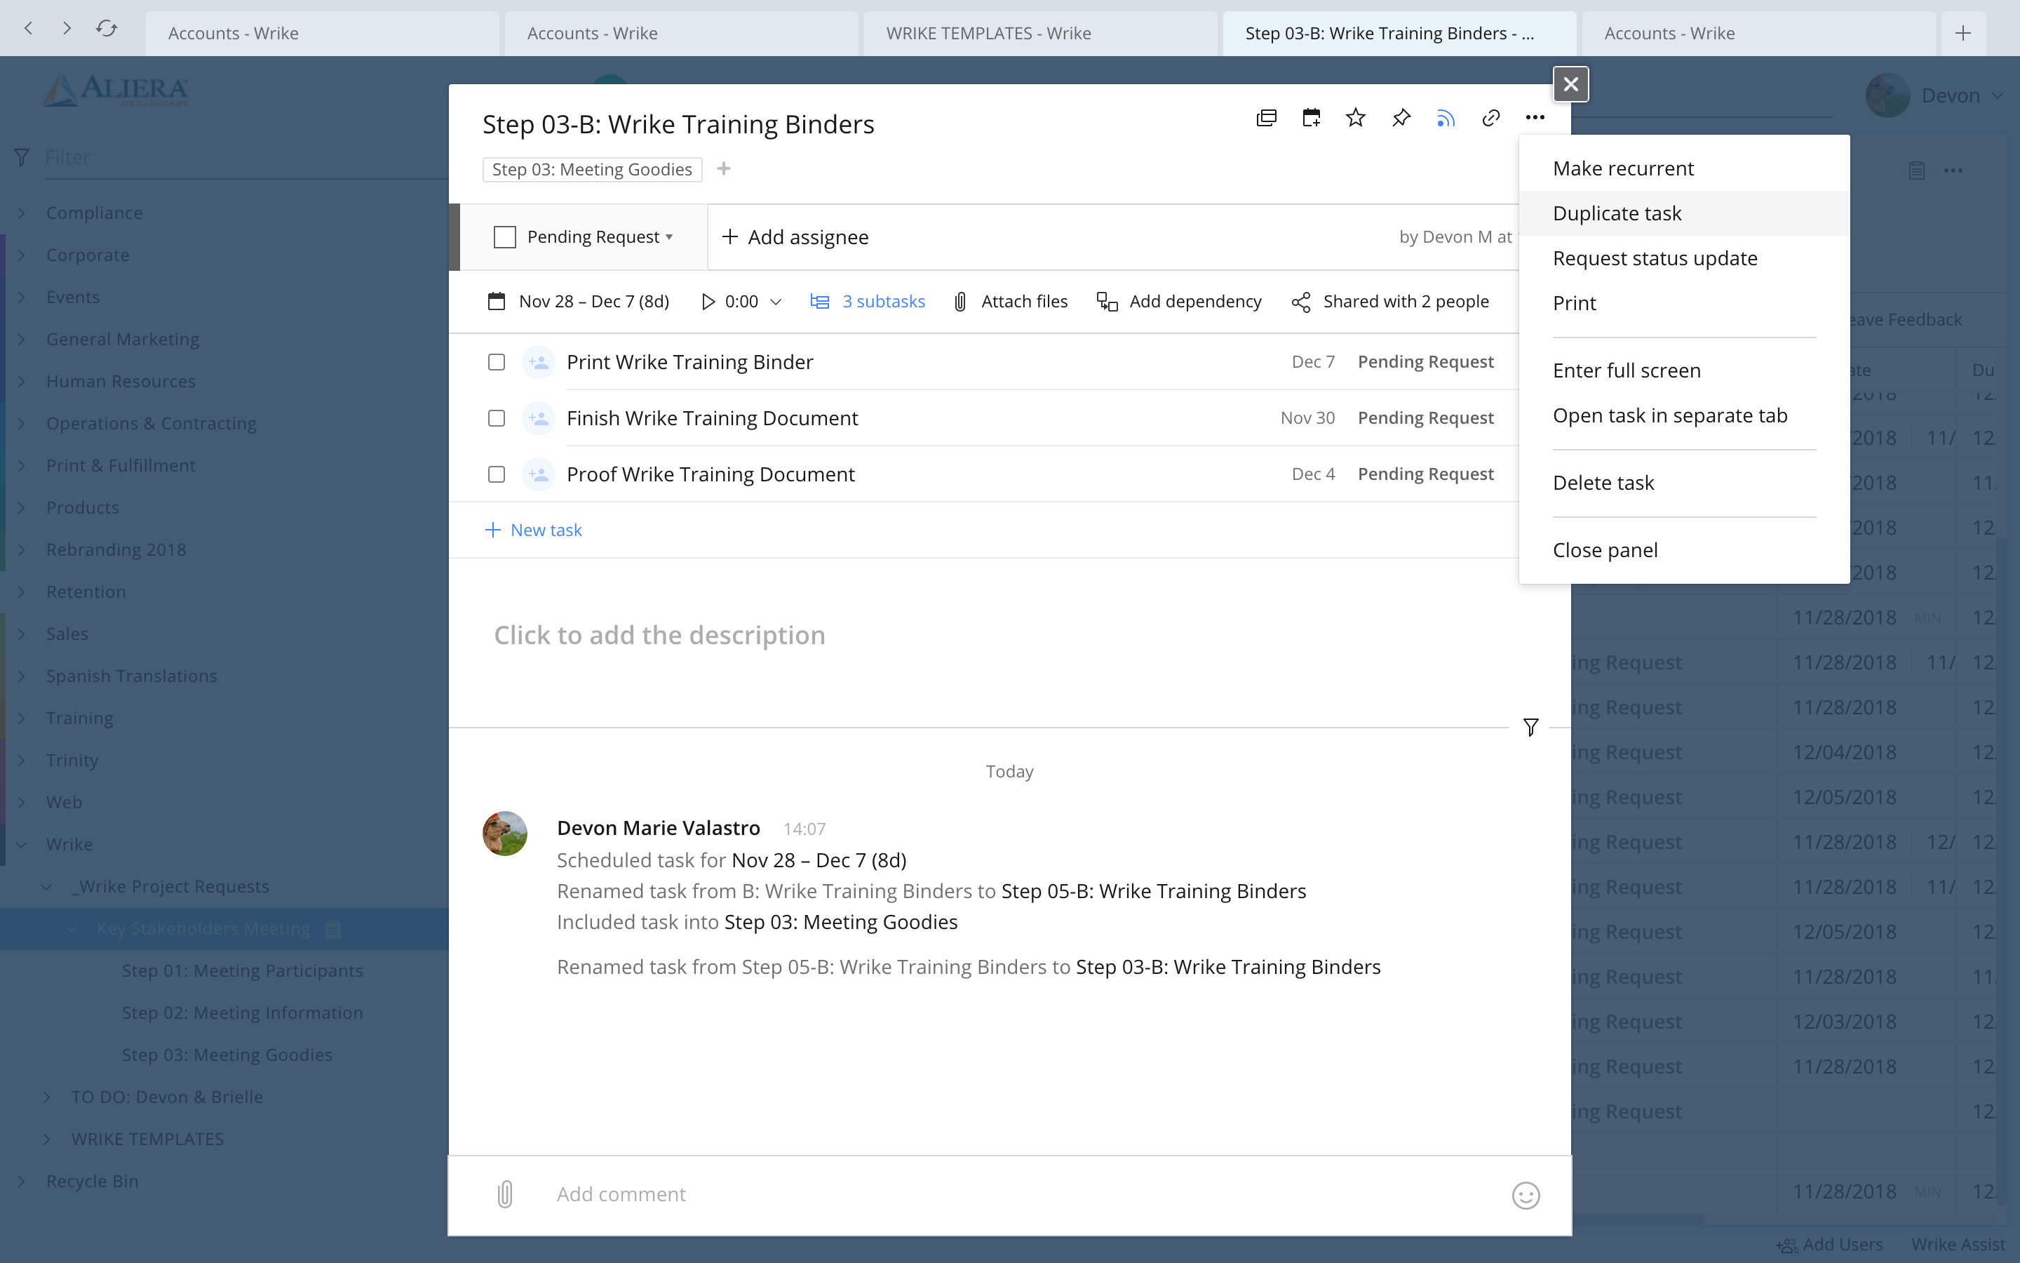2020x1263 pixels.
Task: Pin the task with pin icon
Action: pyautogui.click(x=1401, y=118)
